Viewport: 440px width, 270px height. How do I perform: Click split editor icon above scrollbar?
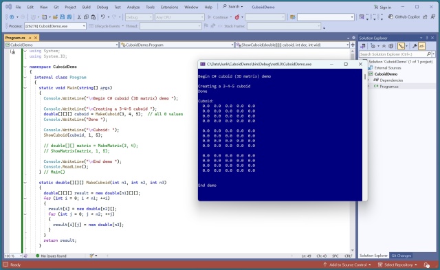353,45
